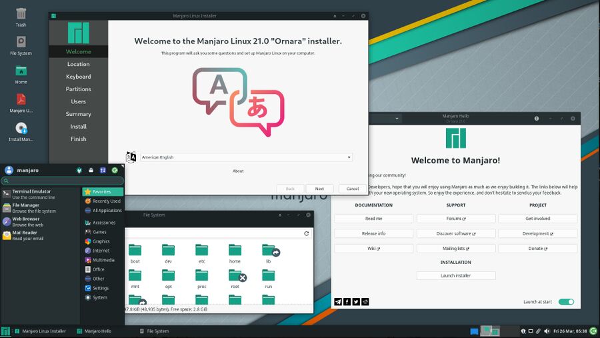Select the System category
Screen dimensions: 600x338
point(103,297)
